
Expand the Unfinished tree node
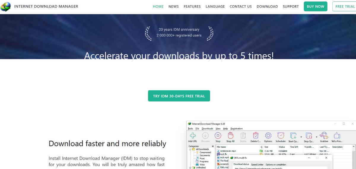(190, 168)
